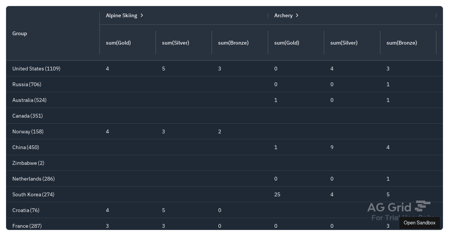Open the Sandbox button

419,223
